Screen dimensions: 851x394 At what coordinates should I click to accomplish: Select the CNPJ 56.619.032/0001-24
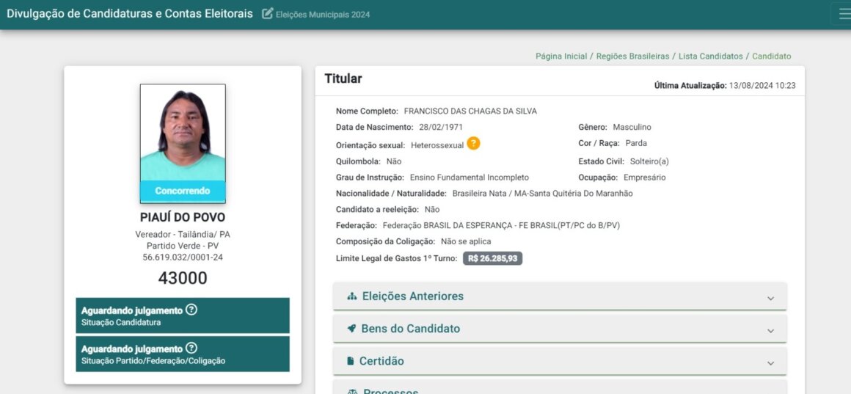[x=183, y=258]
